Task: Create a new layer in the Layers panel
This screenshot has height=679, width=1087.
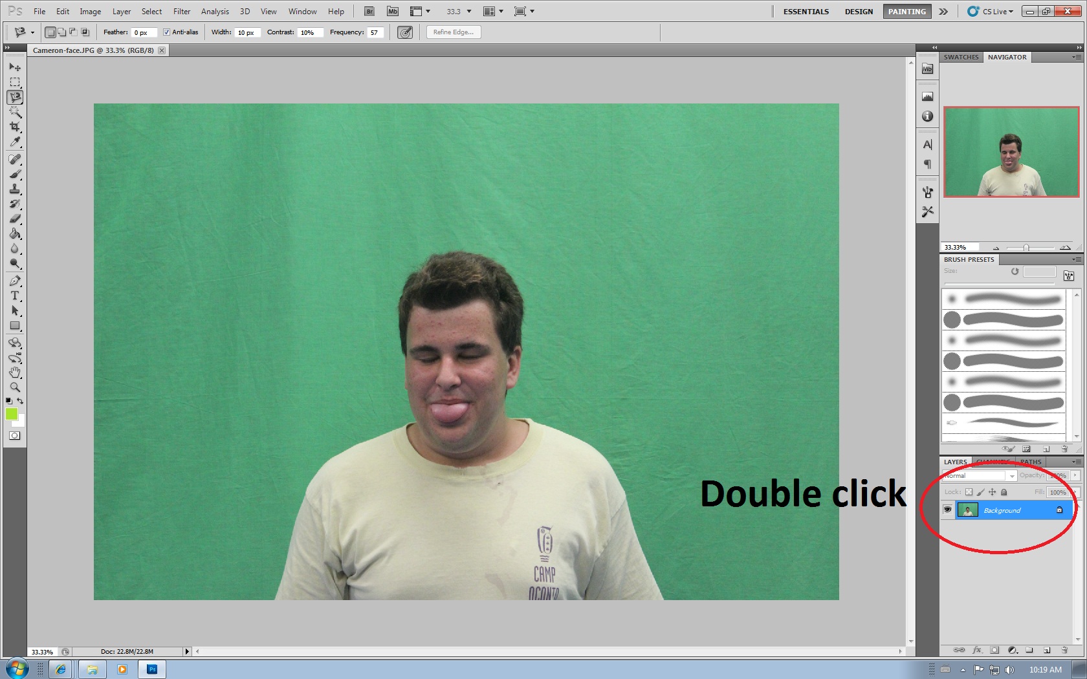Action: (1048, 650)
